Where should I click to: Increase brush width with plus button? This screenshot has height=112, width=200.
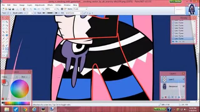coord(35,13)
